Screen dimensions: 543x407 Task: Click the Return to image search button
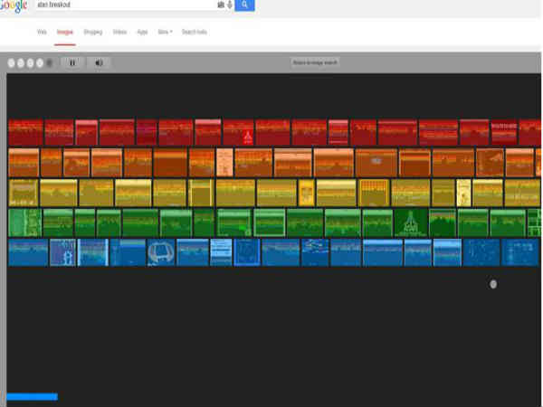pyautogui.click(x=315, y=62)
